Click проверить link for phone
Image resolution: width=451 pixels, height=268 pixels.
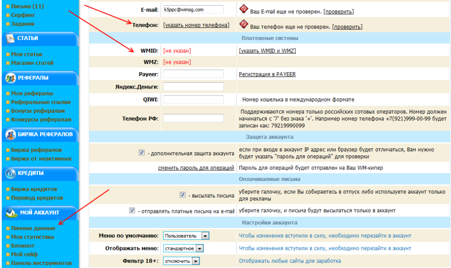coord(347,27)
